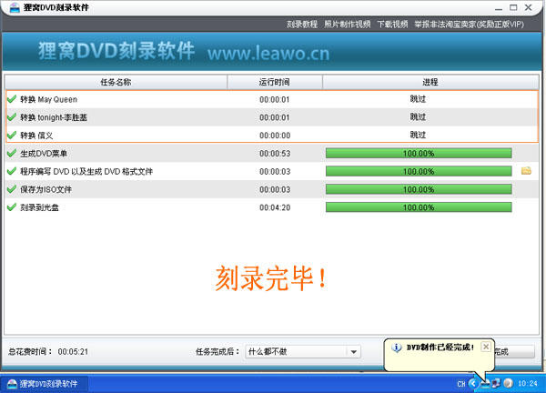Click the network computers tray icon

(x=496, y=384)
